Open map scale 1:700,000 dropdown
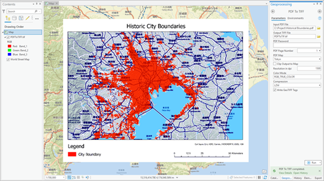The width and height of the screenshot is (324, 181). tap(63, 178)
